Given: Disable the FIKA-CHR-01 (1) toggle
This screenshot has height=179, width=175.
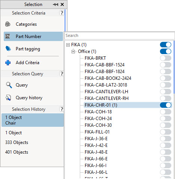Looking at the screenshot, I should pyautogui.click(x=166, y=105).
